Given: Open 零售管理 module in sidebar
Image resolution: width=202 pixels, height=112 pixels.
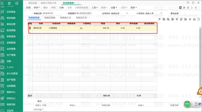Looking at the screenshot, I should pyautogui.click(x=11, y=36).
